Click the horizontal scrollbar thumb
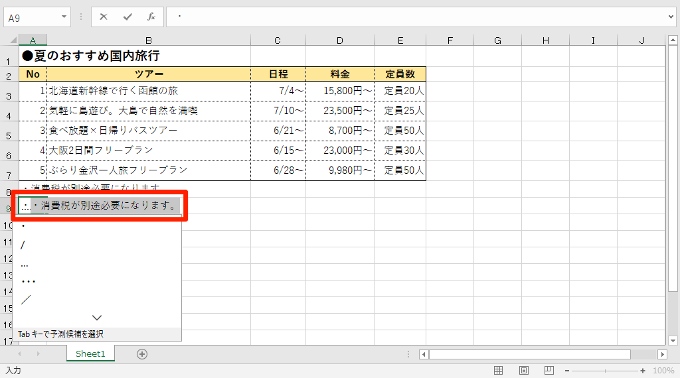The image size is (680, 378). pos(529,354)
